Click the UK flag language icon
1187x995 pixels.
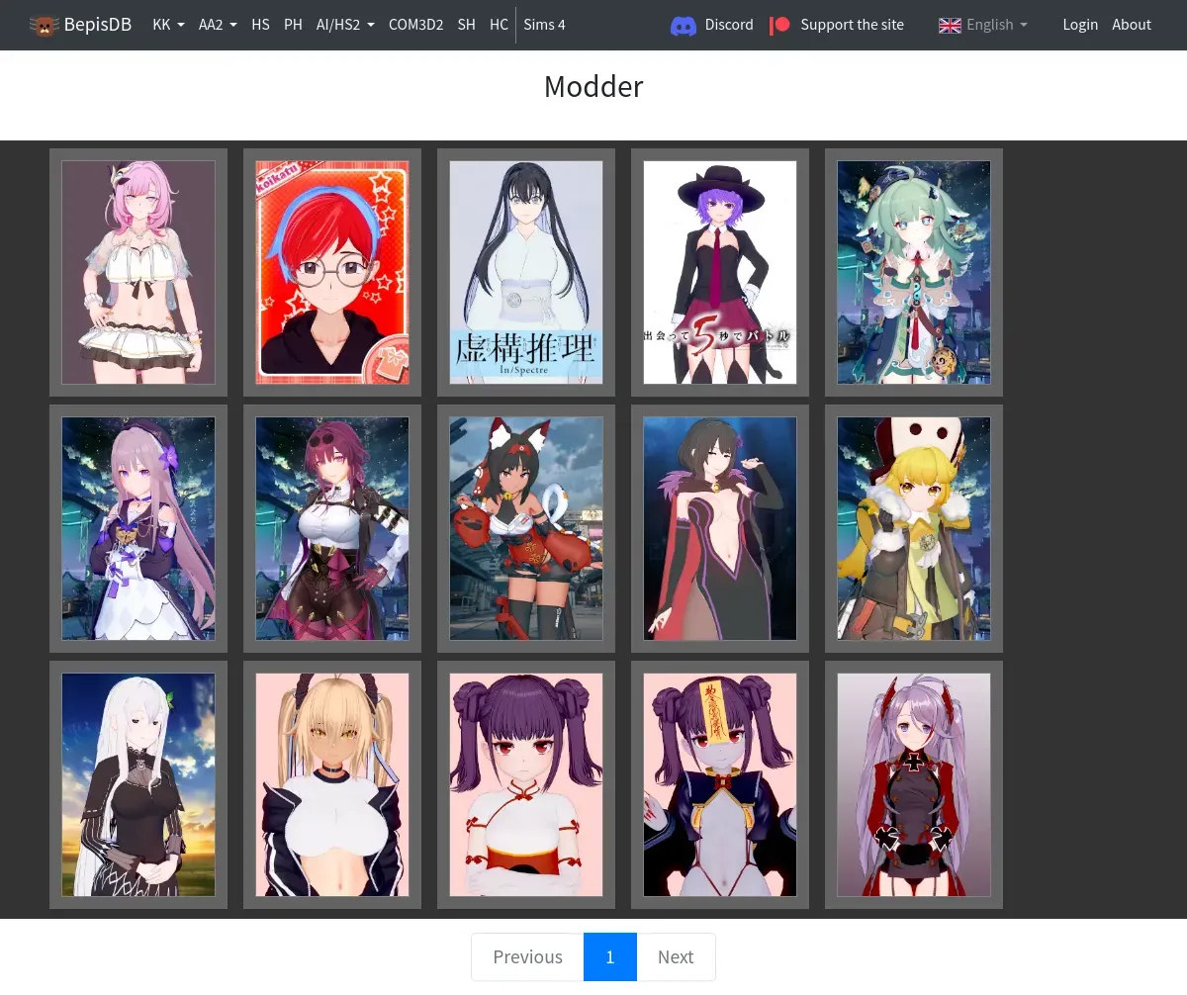point(950,25)
